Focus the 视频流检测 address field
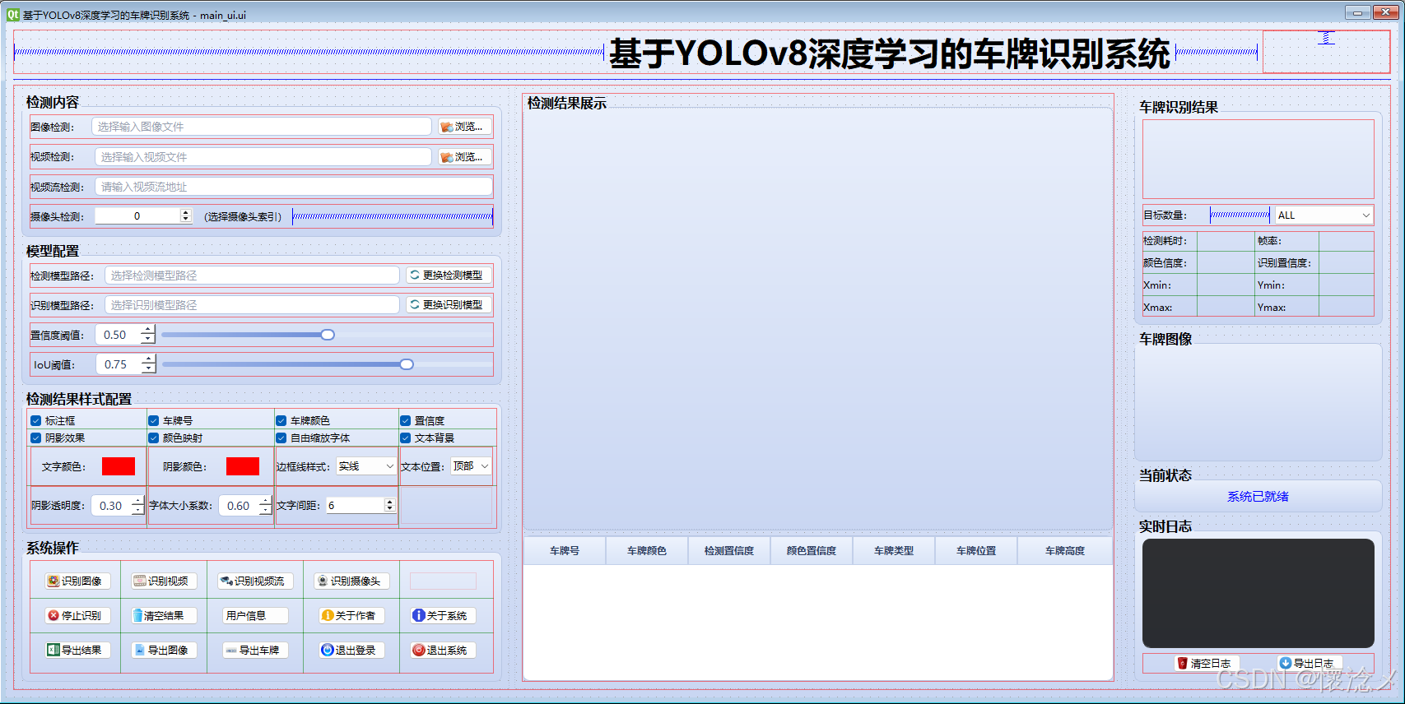 tap(294, 187)
